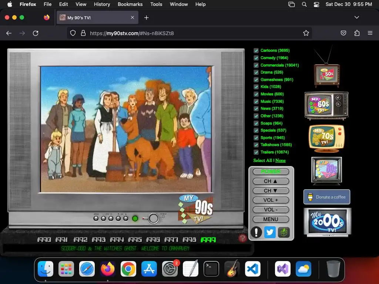Click the Donate a coffee button
This screenshot has height=284, width=379.
[x=327, y=197]
